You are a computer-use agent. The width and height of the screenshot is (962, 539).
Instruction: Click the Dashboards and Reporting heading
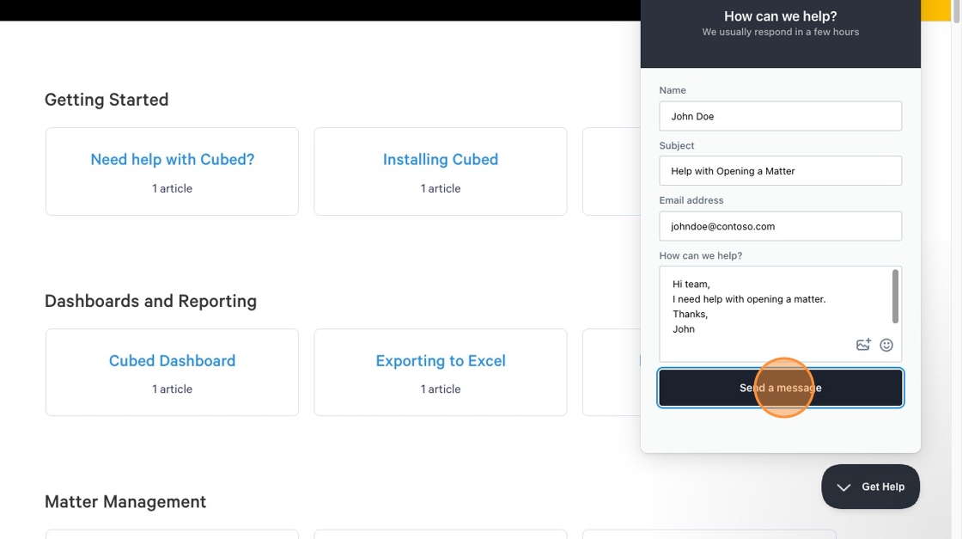click(x=150, y=301)
